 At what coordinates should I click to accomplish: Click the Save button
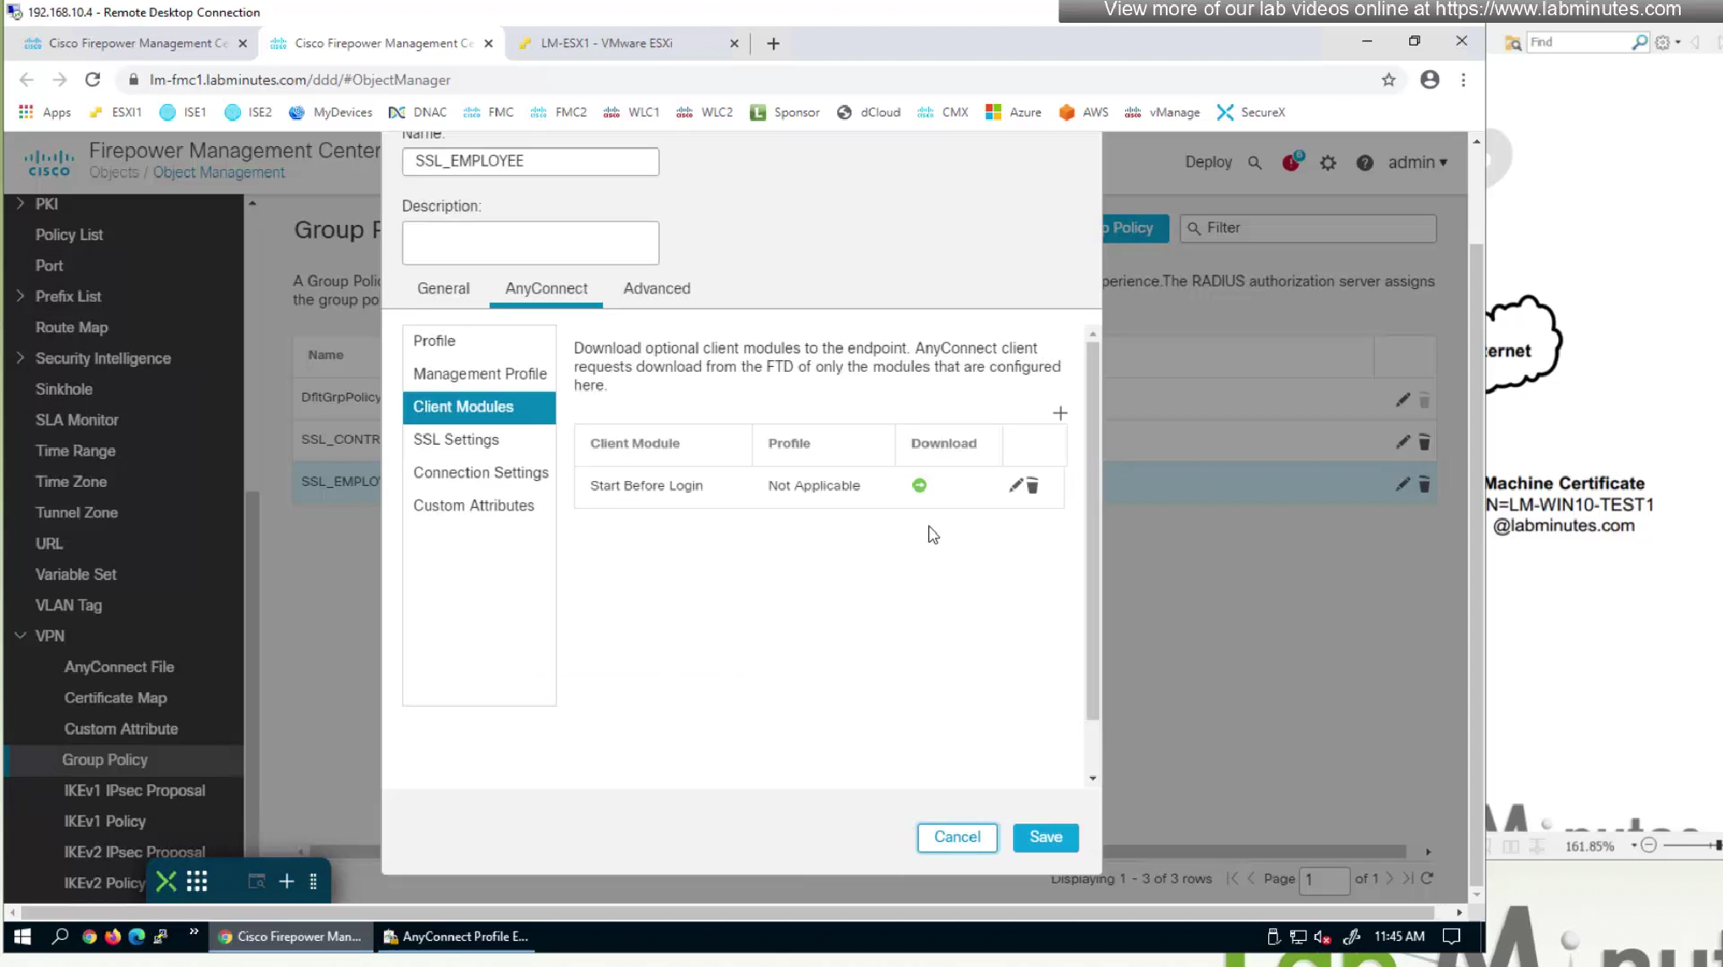point(1045,837)
